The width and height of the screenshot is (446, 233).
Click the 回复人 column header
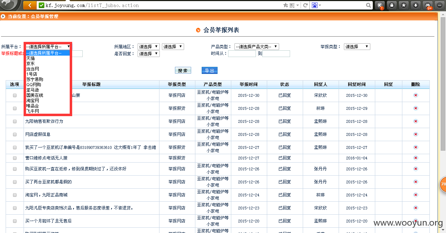click(320, 84)
